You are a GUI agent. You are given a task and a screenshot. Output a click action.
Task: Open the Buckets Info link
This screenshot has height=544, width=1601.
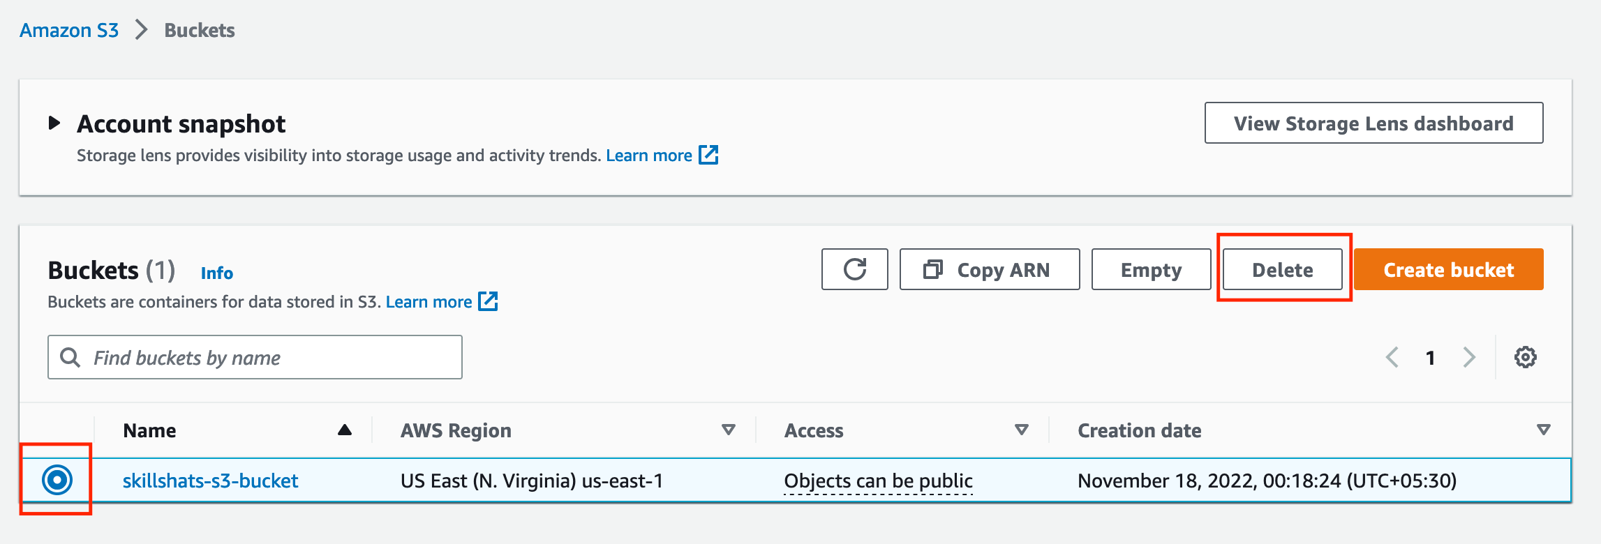coord(217,273)
